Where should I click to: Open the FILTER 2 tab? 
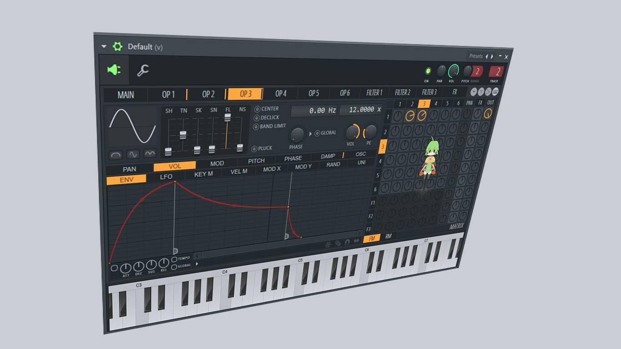402,92
